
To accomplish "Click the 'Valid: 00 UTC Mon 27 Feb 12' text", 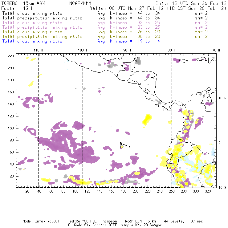I will [127, 8].
